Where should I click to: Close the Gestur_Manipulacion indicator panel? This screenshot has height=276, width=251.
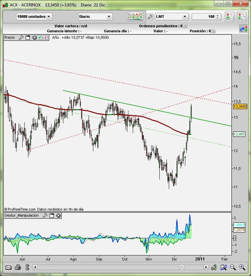[58, 215]
